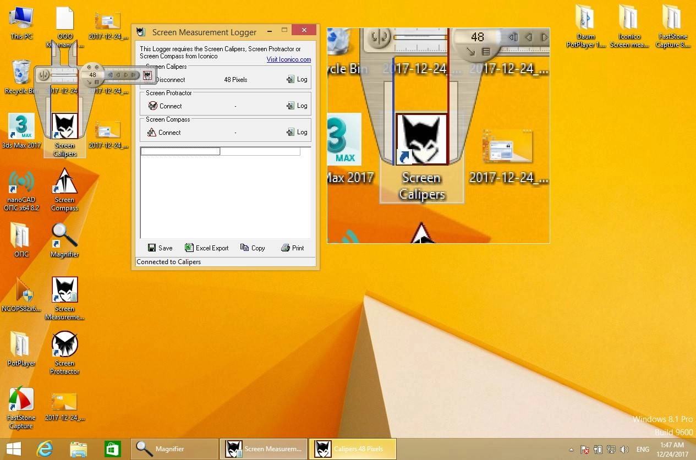Image resolution: width=696 pixels, height=460 pixels.
Task: Click the rotate icon on the calipers bar
Action: pos(43,75)
